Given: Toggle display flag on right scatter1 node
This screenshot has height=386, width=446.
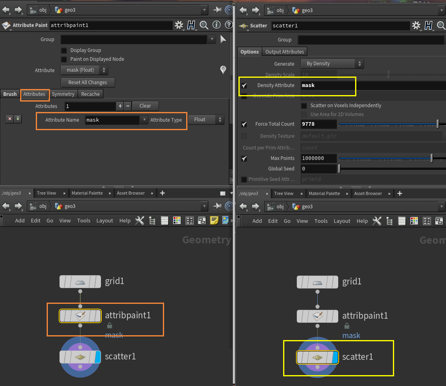Looking at the screenshot, I should pyautogui.click(x=335, y=357).
